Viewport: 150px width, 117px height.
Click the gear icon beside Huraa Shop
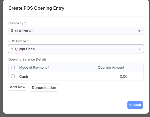(12, 49)
